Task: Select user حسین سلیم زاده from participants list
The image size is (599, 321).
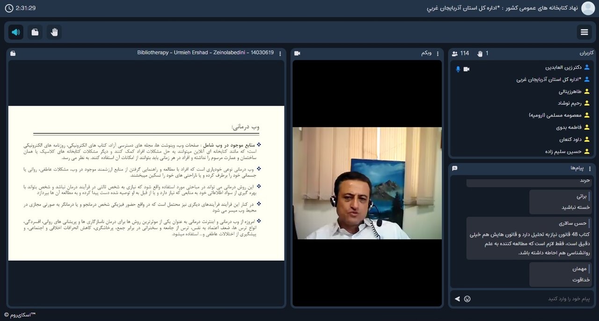Action: coord(562,151)
